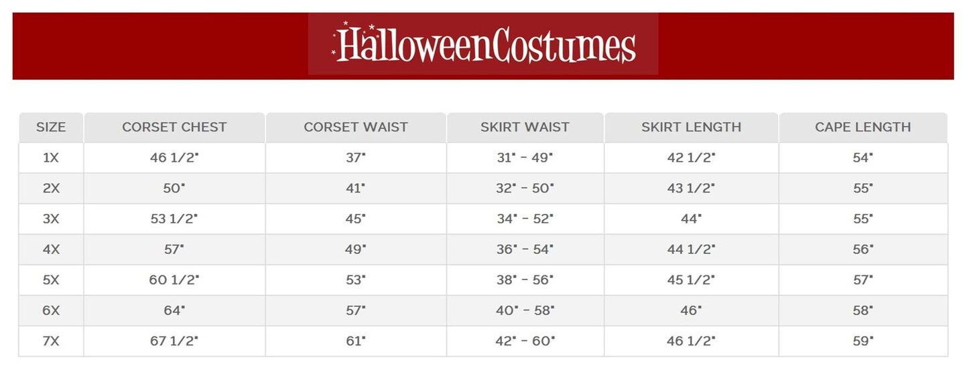Select the 1X size row label
965x375 pixels.
(x=51, y=158)
